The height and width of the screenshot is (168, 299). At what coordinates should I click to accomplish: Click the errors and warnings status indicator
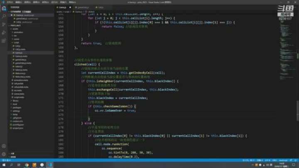point(6,161)
